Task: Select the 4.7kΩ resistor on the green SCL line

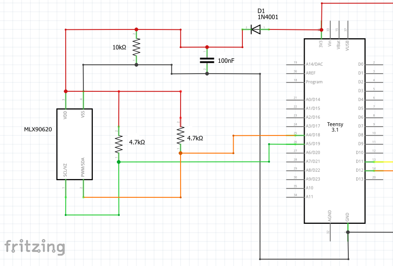Action: pyautogui.click(x=119, y=144)
